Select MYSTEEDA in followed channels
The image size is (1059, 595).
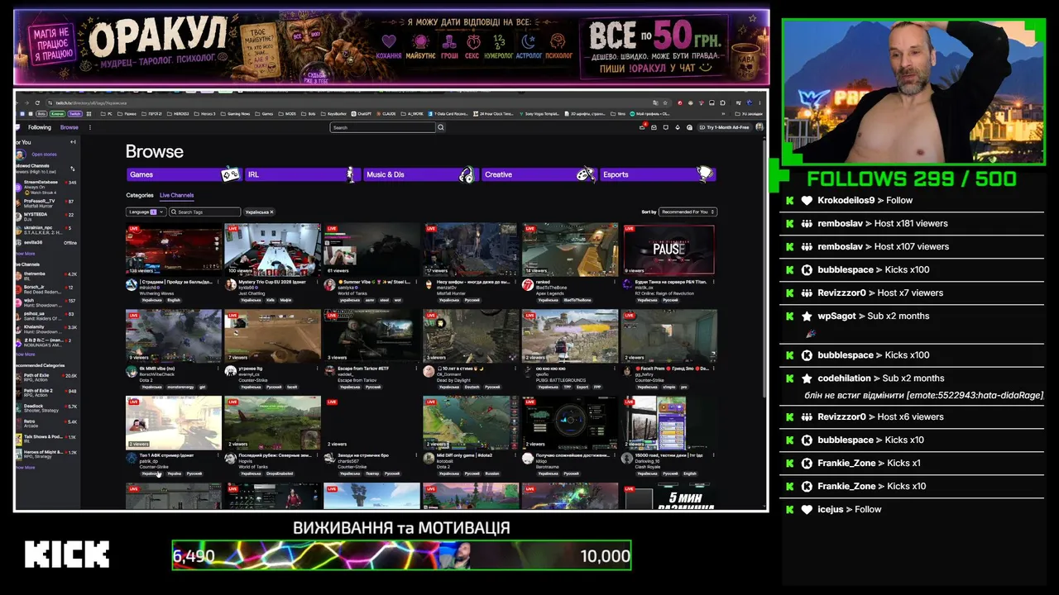tap(46, 217)
